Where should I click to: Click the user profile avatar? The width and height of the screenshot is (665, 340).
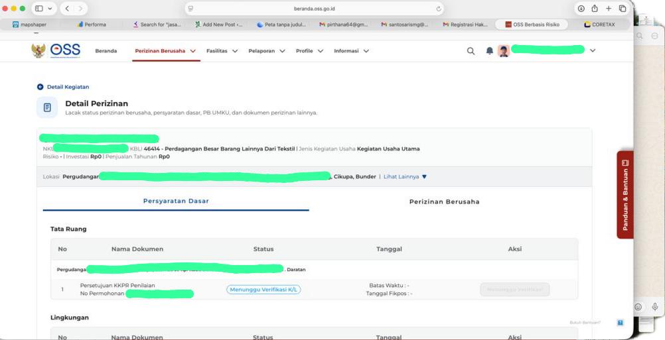504,51
